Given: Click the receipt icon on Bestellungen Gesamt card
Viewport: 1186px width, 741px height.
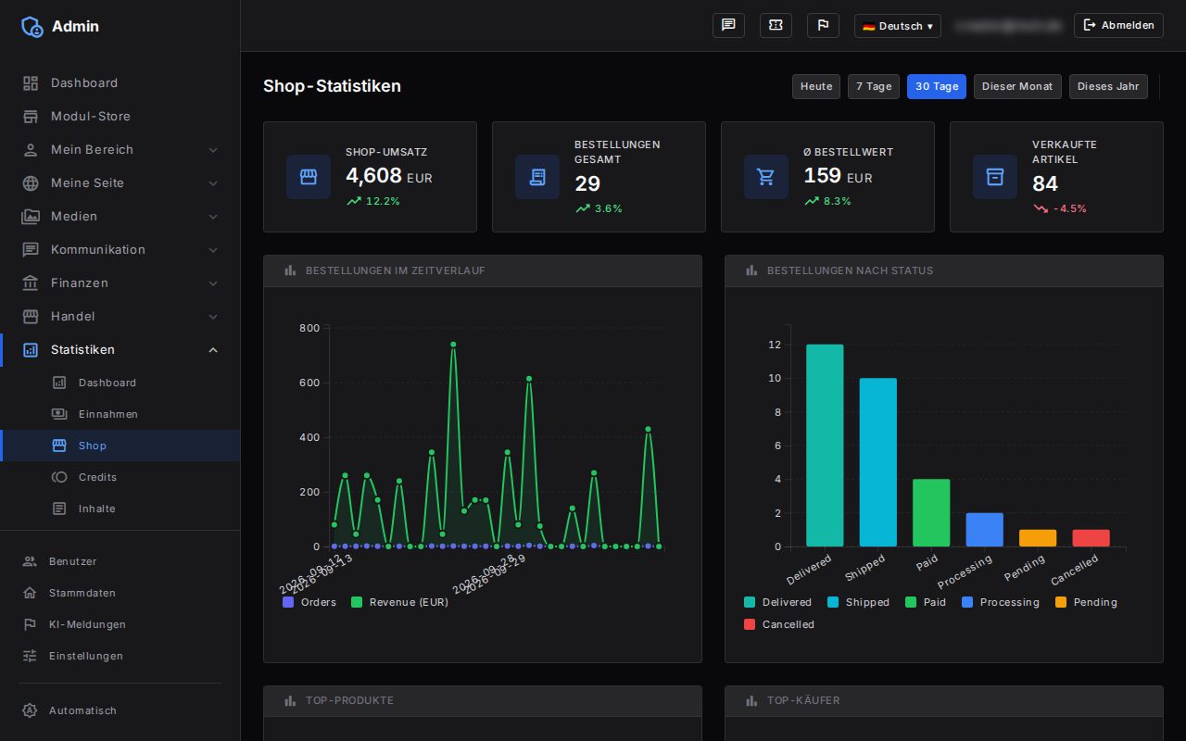Looking at the screenshot, I should pos(537,177).
